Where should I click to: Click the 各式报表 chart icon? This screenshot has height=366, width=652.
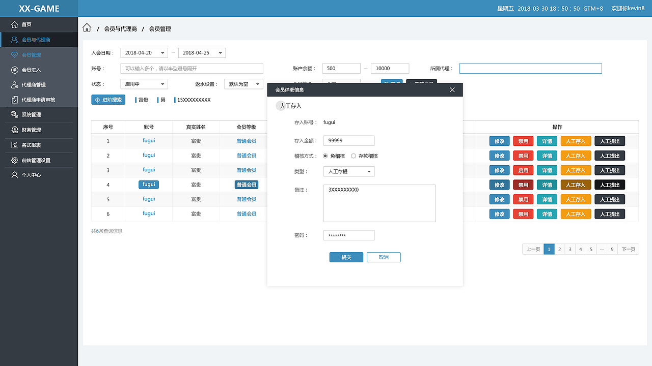(14, 145)
